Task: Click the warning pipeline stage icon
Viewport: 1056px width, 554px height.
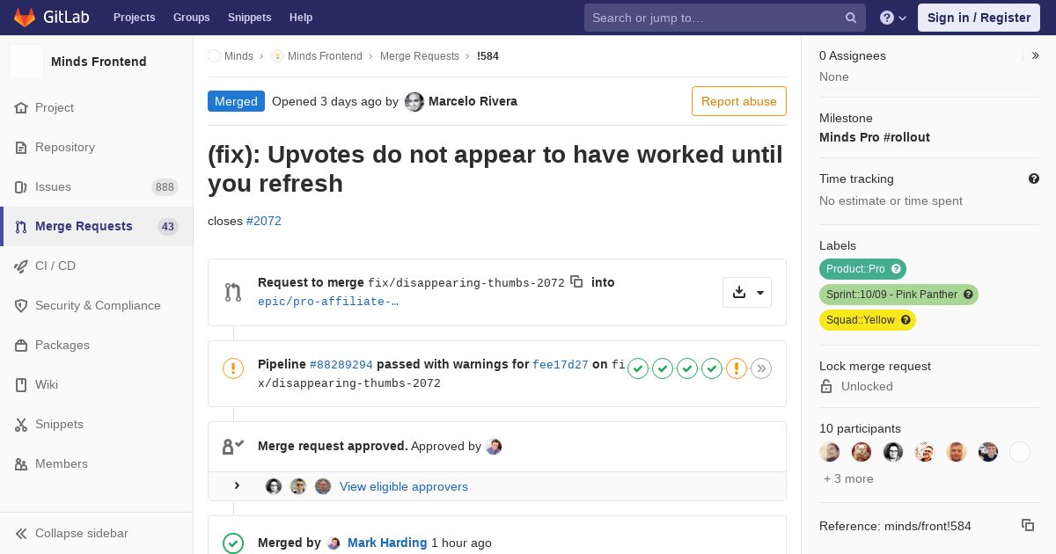Action: point(737,368)
